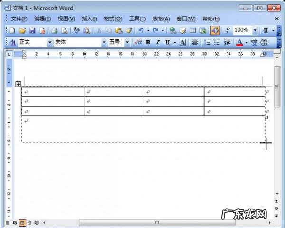Switch to Reading Layout view

tap(37, 223)
